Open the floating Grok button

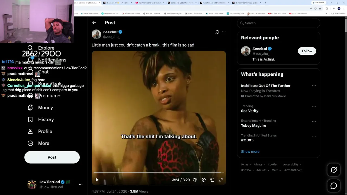pyautogui.click(x=334, y=170)
